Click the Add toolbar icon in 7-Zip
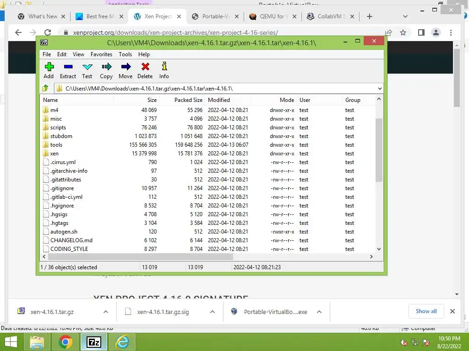 pos(49,67)
